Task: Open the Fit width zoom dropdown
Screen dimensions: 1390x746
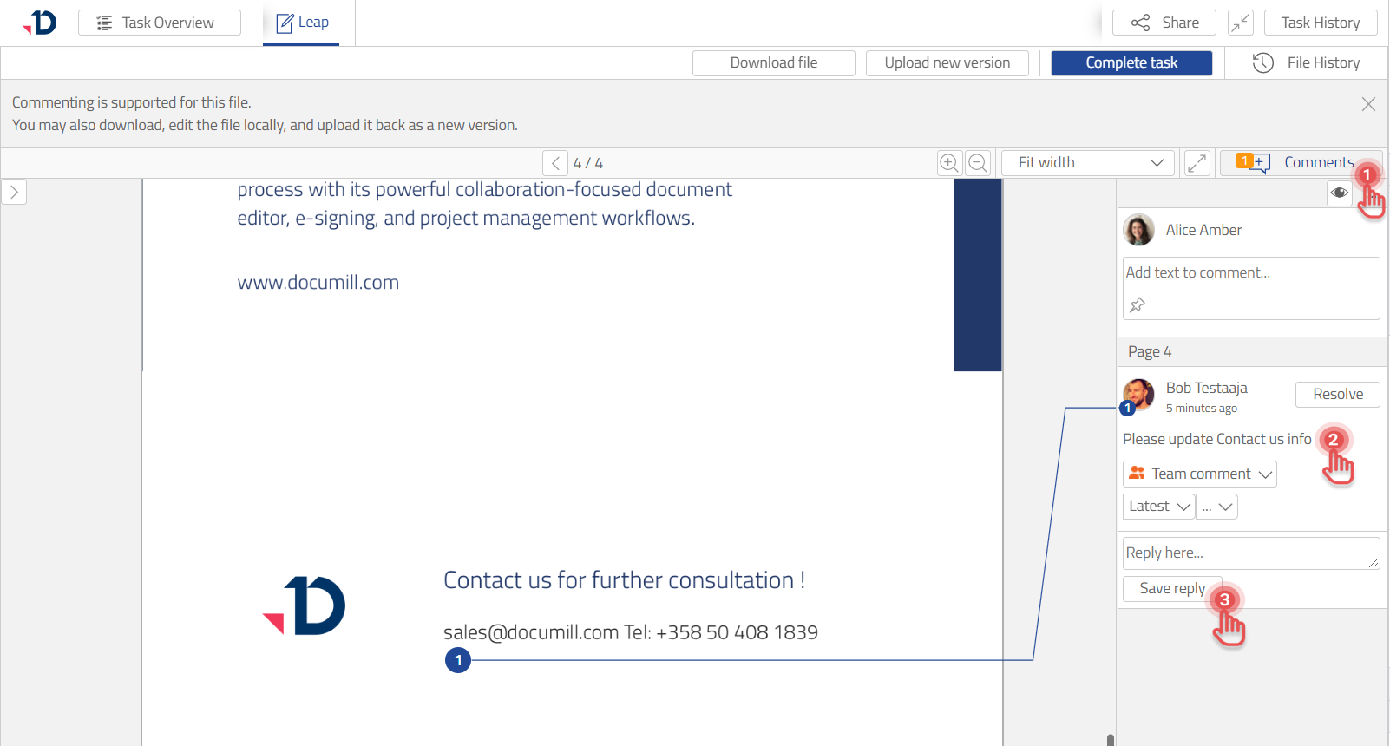Action: coord(1088,163)
